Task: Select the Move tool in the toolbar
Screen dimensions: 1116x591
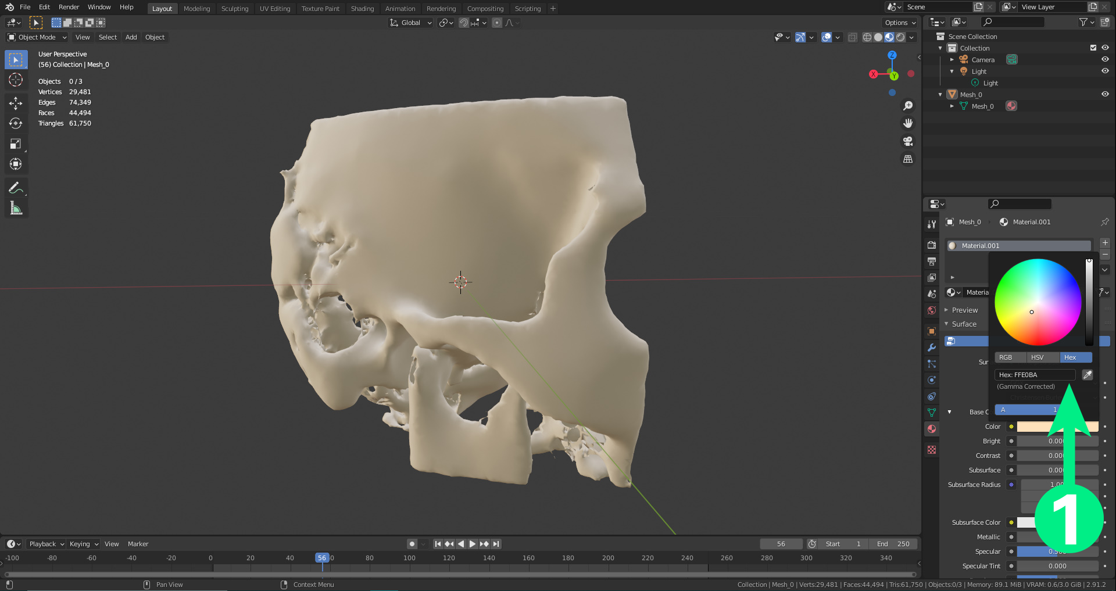Action: [x=16, y=103]
